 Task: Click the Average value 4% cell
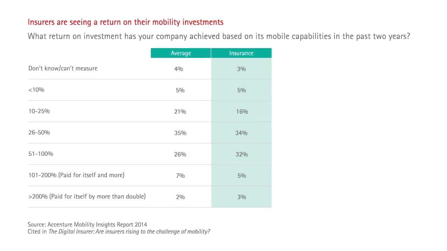click(x=178, y=69)
